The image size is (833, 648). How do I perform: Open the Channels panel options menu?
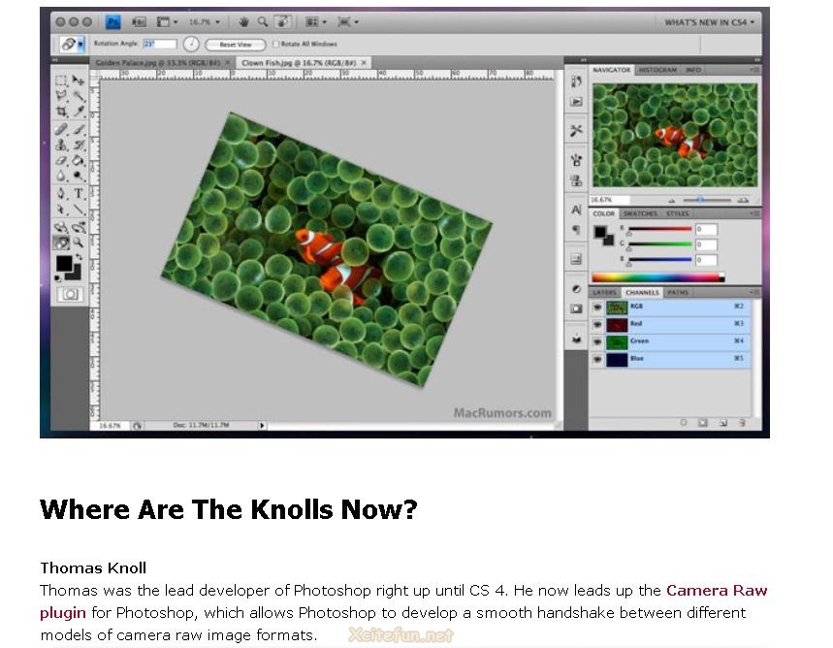coord(754,292)
